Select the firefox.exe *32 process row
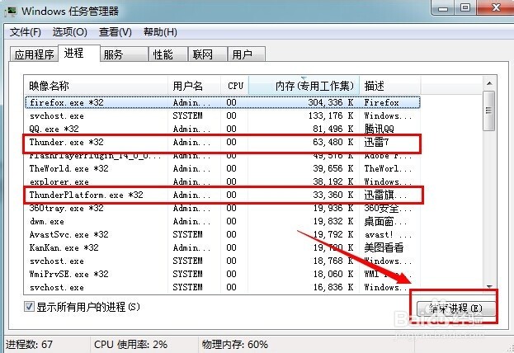Image resolution: width=514 pixels, height=353 pixels. point(223,102)
